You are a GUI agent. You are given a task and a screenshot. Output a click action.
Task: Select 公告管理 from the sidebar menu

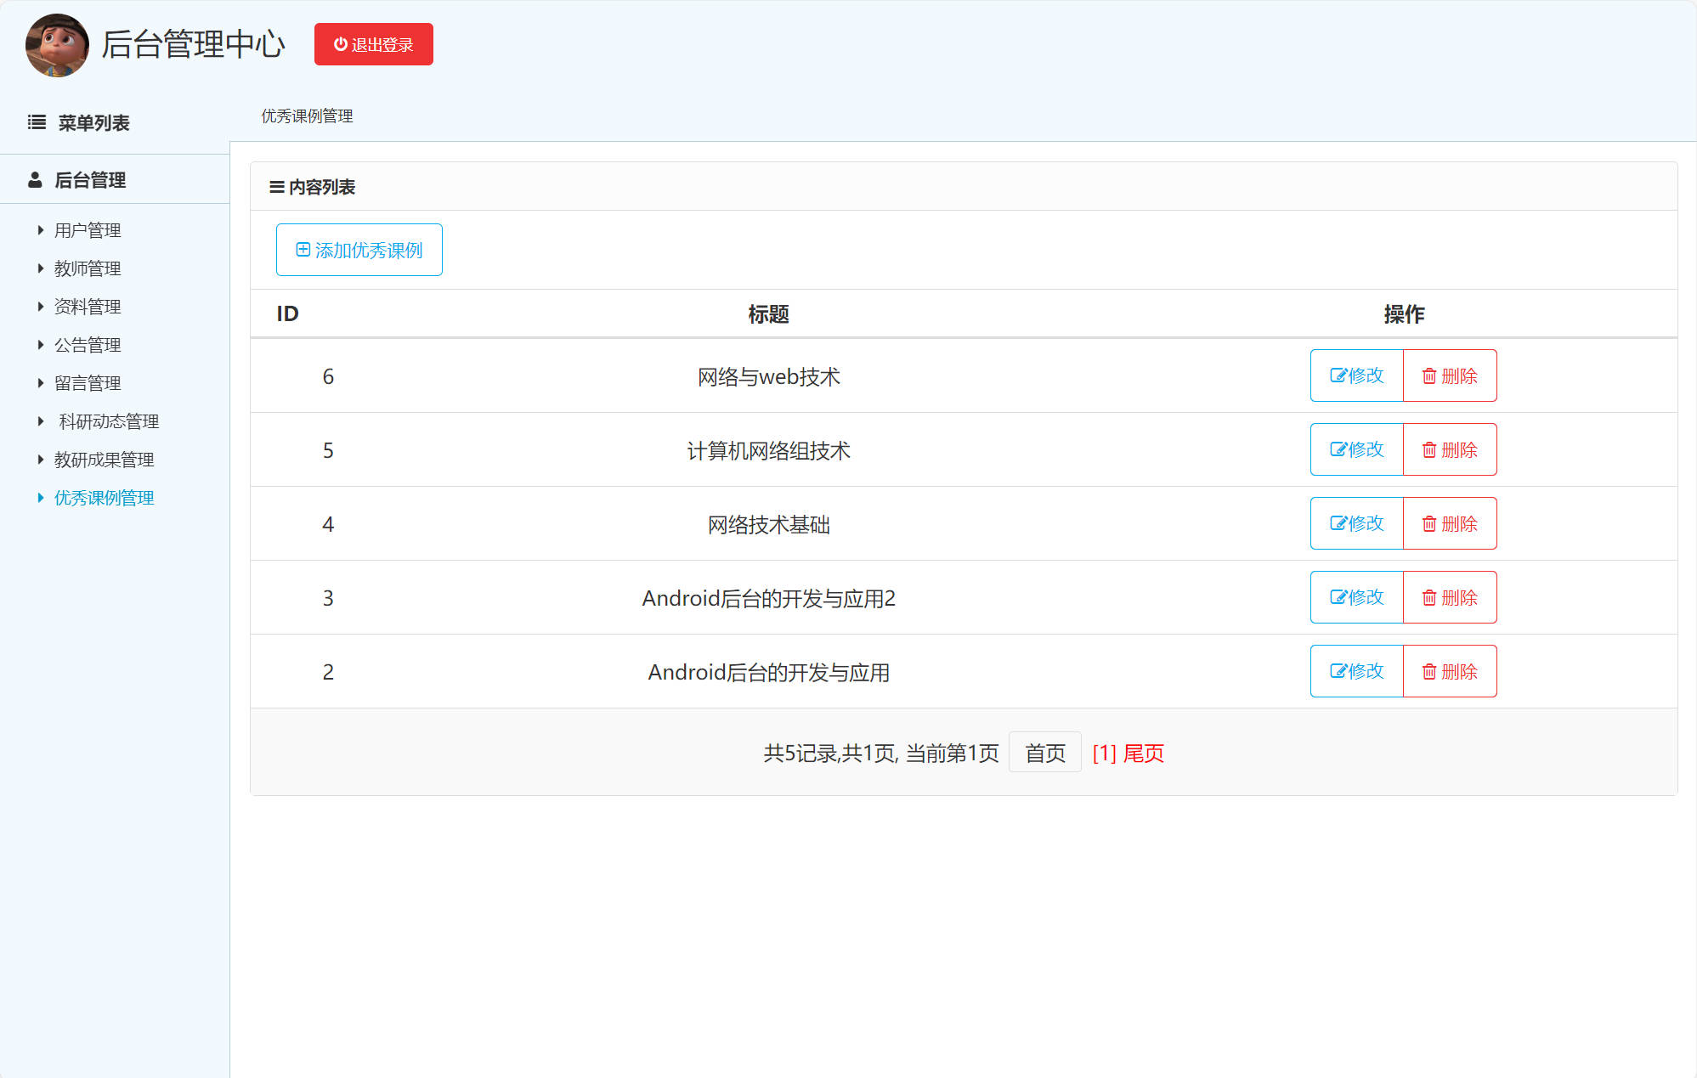(88, 344)
